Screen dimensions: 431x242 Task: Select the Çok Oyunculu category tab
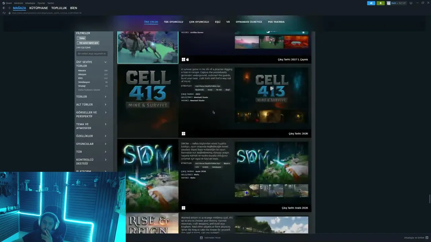[199, 22]
